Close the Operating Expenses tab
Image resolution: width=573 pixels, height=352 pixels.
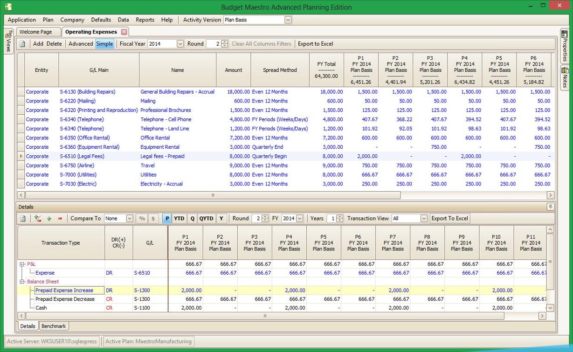[124, 32]
